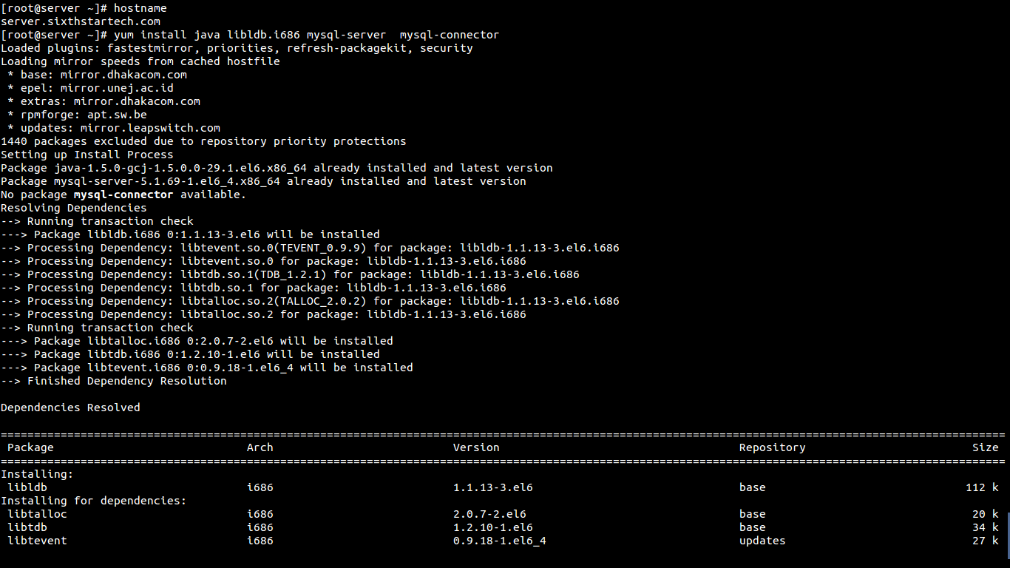This screenshot has width=1010, height=568.
Task: Click the Finished Dependency Resolution line
Action: (x=114, y=381)
